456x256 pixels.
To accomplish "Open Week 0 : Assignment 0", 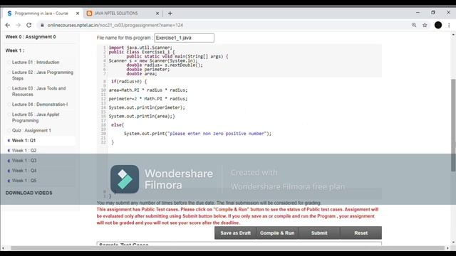I will [31, 37].
